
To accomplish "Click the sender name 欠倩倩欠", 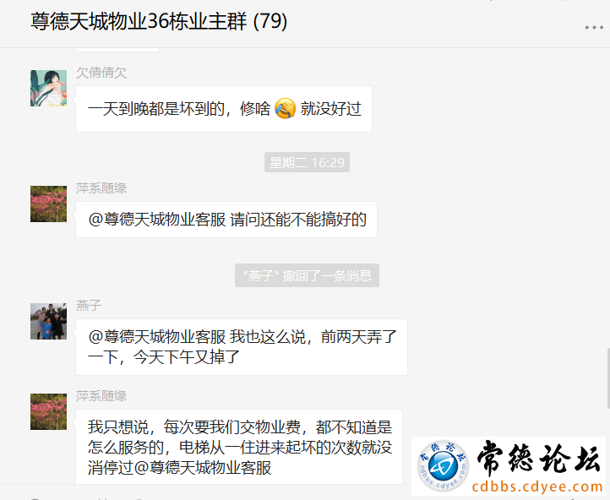I will pos(101,73).
